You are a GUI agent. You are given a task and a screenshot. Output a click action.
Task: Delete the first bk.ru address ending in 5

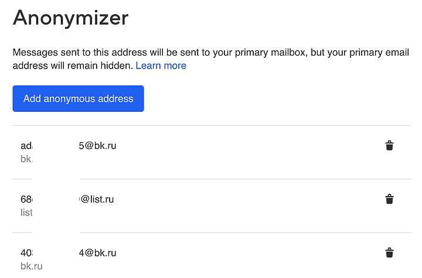pyautogui.click(x=389, y=146)
